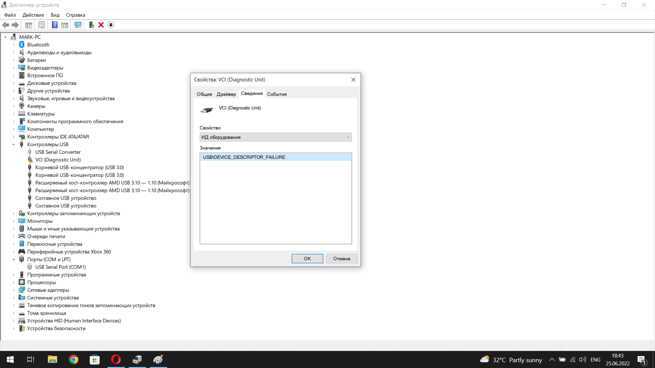Click the red X Uninstall device icon
Viewport: 655px width, 368px height.
[x=101, y=25]
